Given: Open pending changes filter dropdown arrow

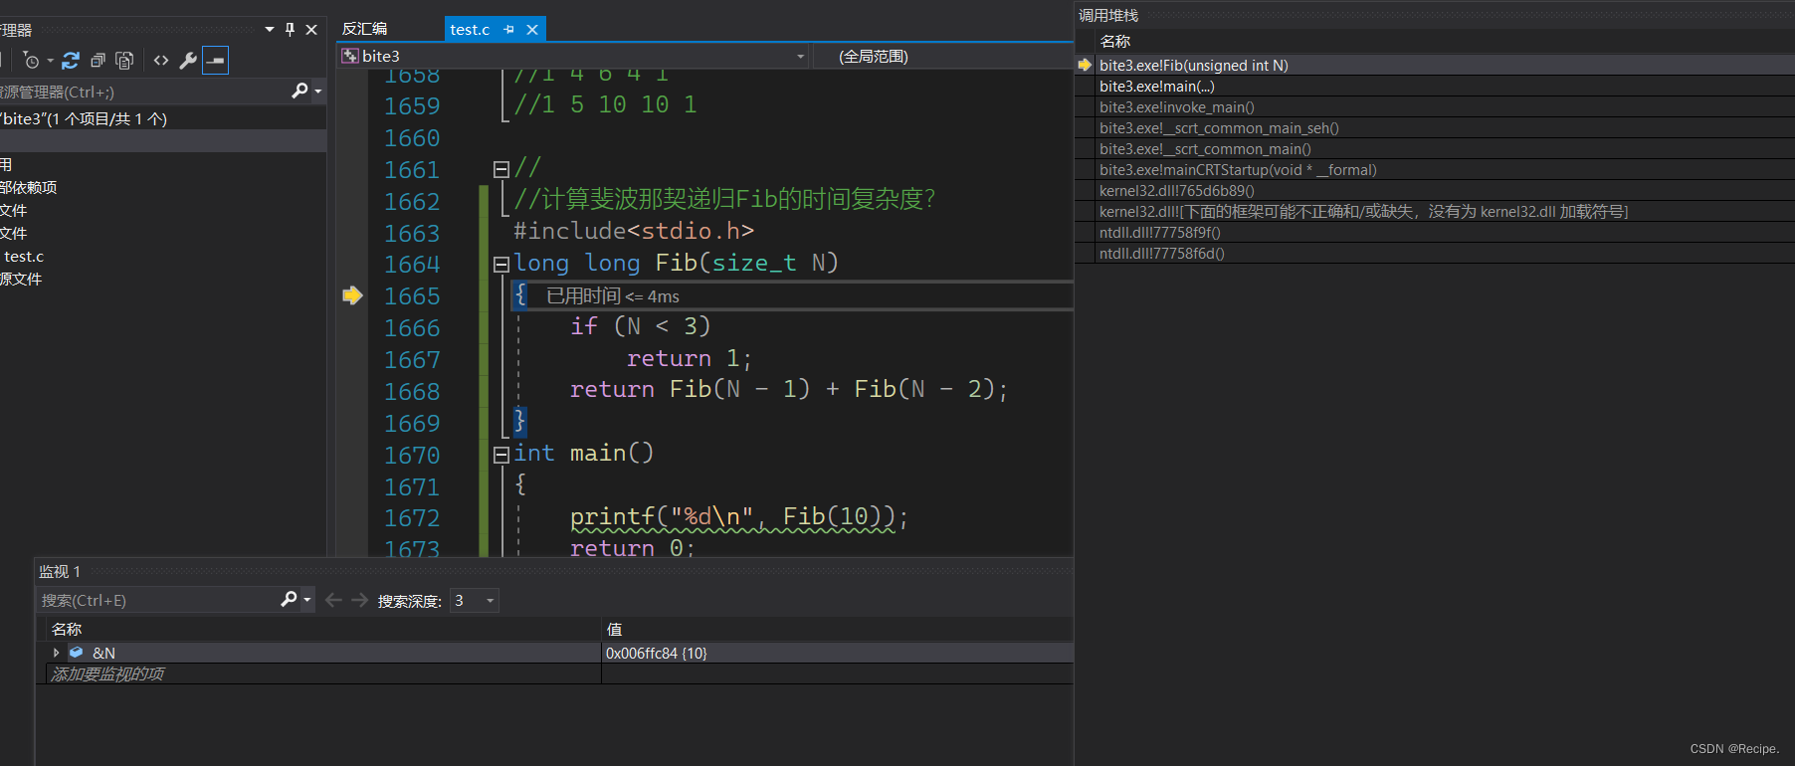Looking at the screenshot, I should click(50, 62).
